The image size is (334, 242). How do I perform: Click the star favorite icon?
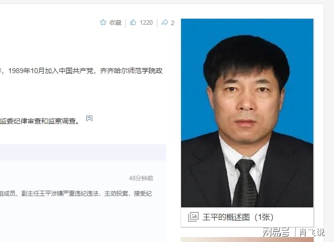point(103,22)
